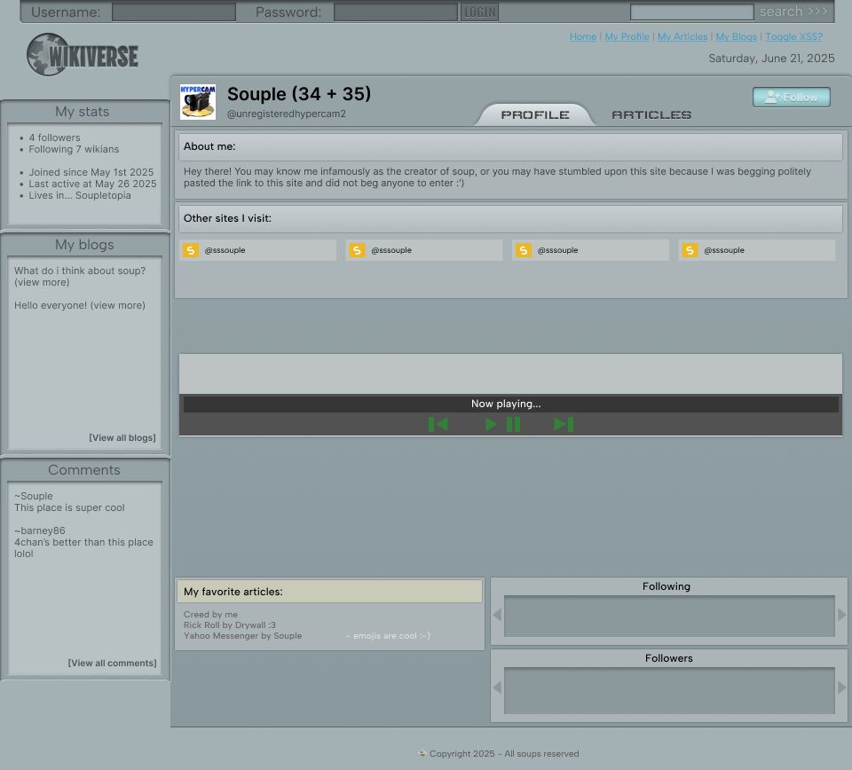Play the music track
Screen dimensions: 852x770
tap(491, 424)
